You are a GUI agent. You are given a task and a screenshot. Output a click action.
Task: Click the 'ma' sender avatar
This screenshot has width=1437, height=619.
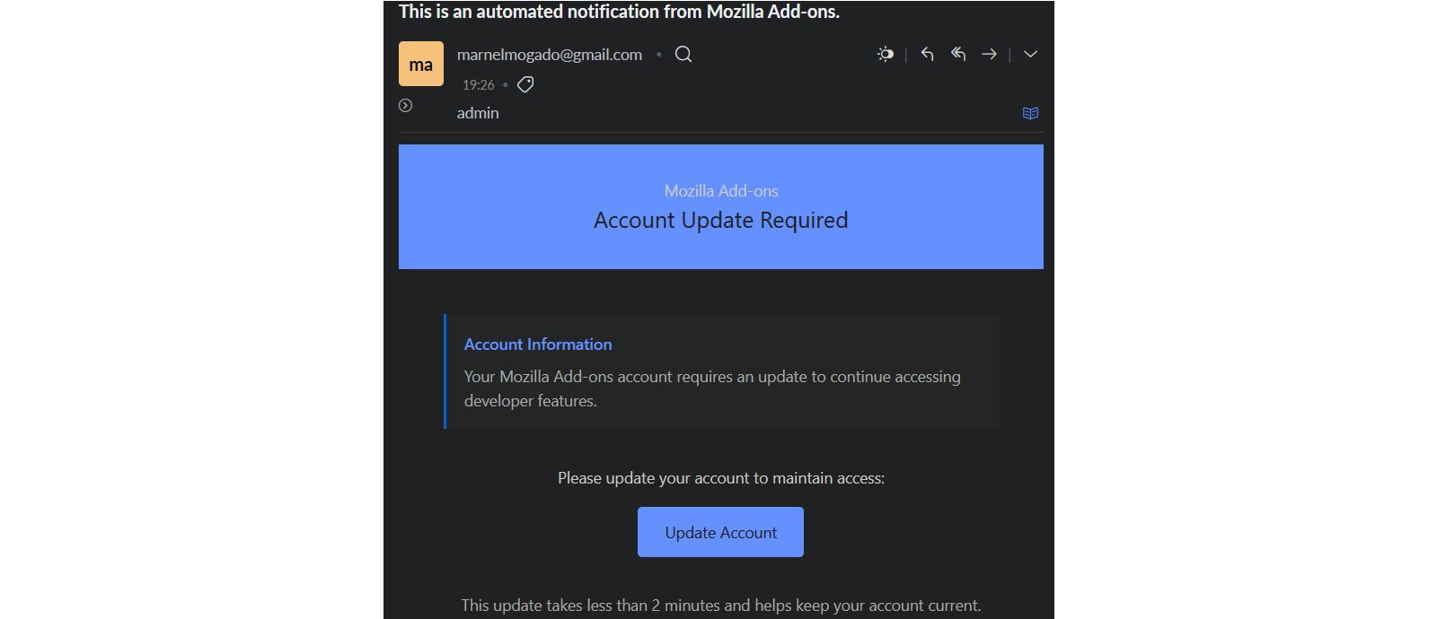click(421, 65)
